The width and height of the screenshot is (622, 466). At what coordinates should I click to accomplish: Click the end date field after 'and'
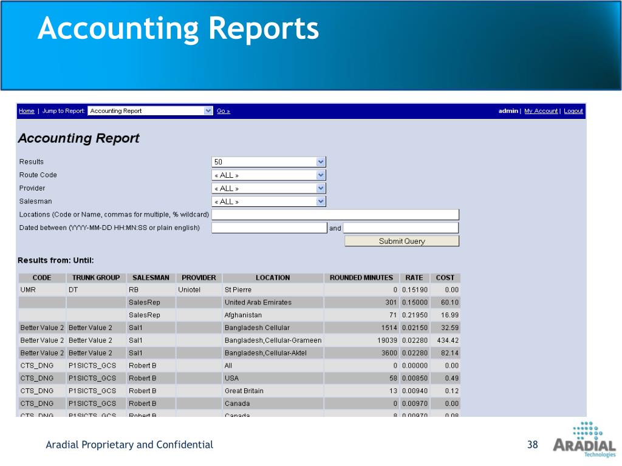pos(401,228)
